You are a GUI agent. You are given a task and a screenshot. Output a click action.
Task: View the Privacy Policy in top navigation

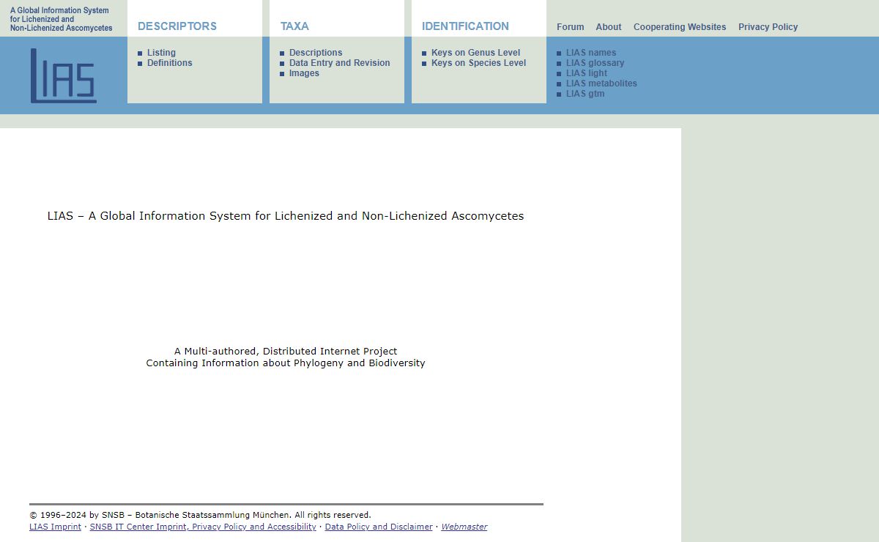[x=768, y=27]
